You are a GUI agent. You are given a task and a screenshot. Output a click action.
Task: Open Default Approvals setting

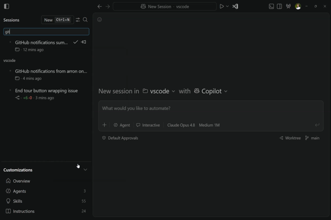(x=120, y=138)
